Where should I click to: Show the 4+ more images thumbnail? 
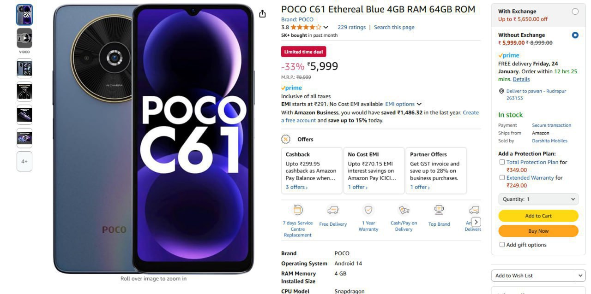[24, 161]
